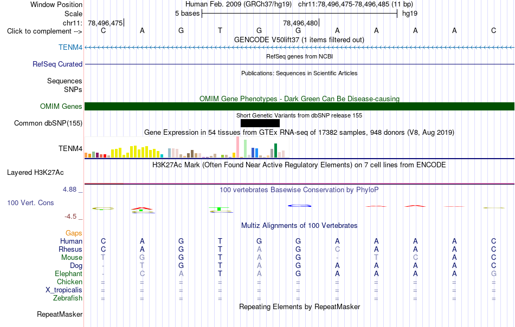The image size is (515, 327).
Task: Click the -4.5 PhyloP lower scale value
Action: click(70, 217)
